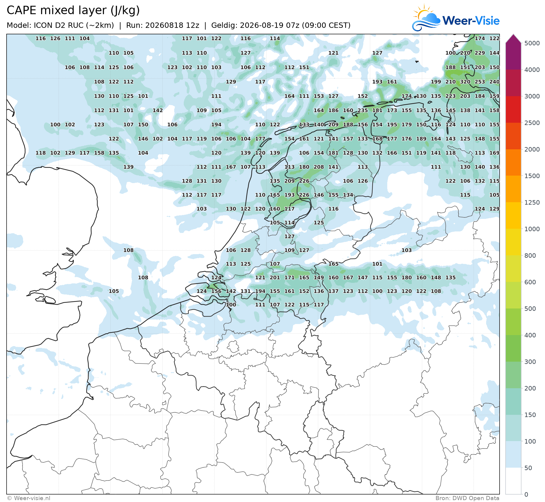Click the 201 CAPE value in the south

click(x=275, y=278)
